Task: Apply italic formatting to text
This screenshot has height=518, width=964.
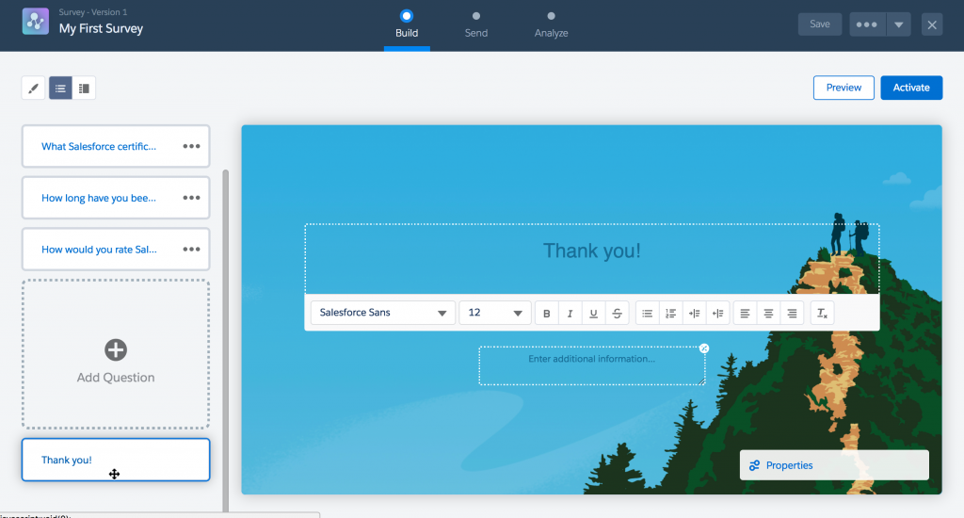Action: pyautogui.click(x=570, y=314)
